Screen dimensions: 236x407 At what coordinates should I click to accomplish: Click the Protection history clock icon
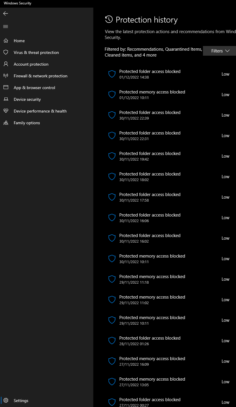tap(109, 20)
